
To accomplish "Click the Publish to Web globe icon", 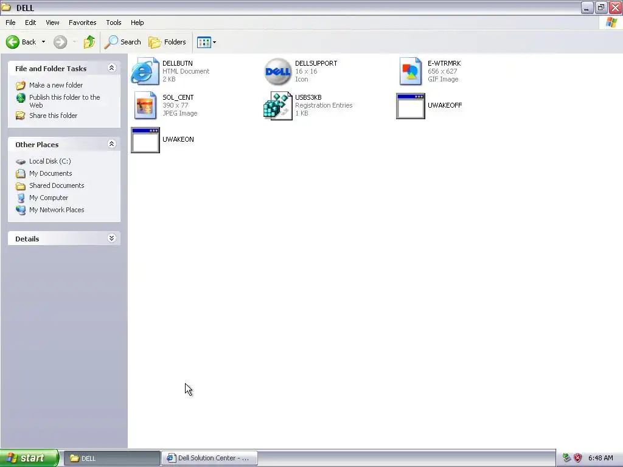I will pos(21,98).
